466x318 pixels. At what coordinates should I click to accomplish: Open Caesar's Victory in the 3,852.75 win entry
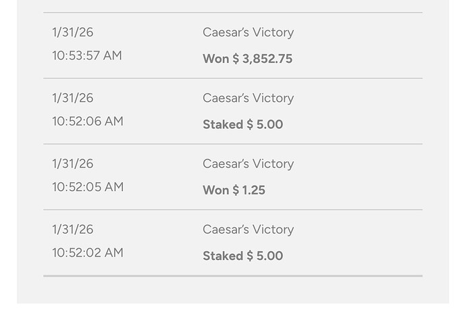tap(248, 32)
